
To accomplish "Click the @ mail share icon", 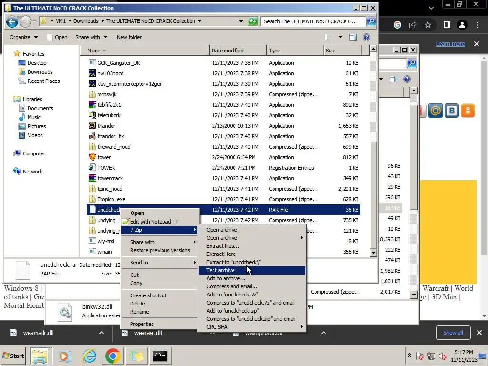I will click(436, 111).
